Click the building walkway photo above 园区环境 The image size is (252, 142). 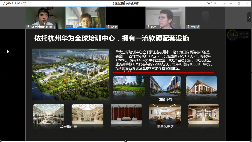click(x=165, y=86)
